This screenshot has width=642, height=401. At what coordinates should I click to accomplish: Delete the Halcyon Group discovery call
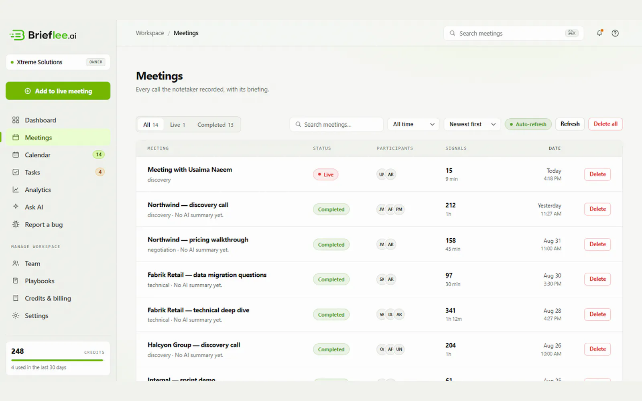coord(597,349)
